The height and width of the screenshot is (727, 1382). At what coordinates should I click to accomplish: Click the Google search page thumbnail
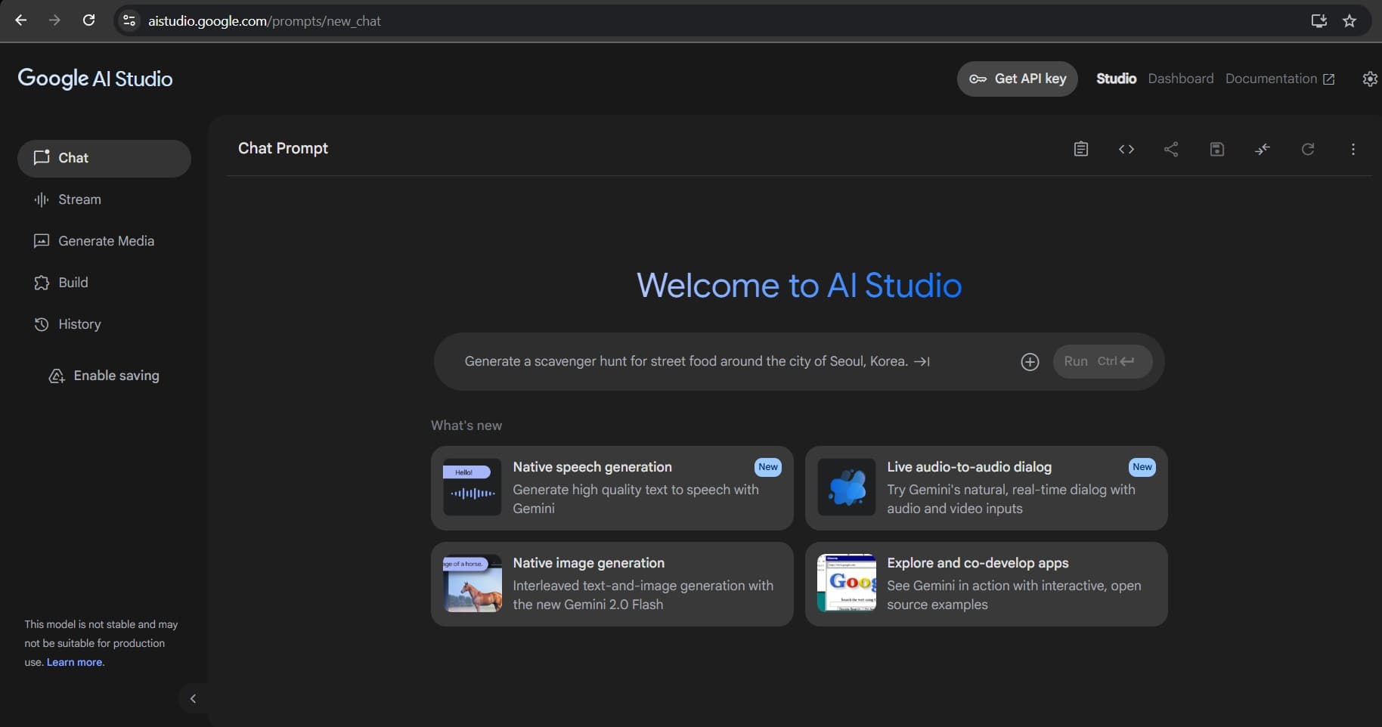pyautogui.click(x=847, y=583)
